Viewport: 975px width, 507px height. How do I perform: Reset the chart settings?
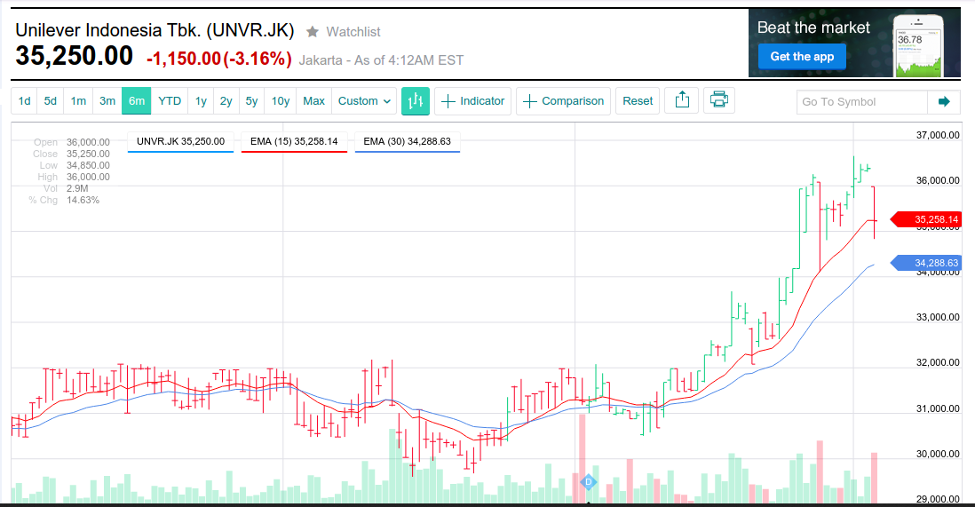pyautogui.click(x=638, y=100)
